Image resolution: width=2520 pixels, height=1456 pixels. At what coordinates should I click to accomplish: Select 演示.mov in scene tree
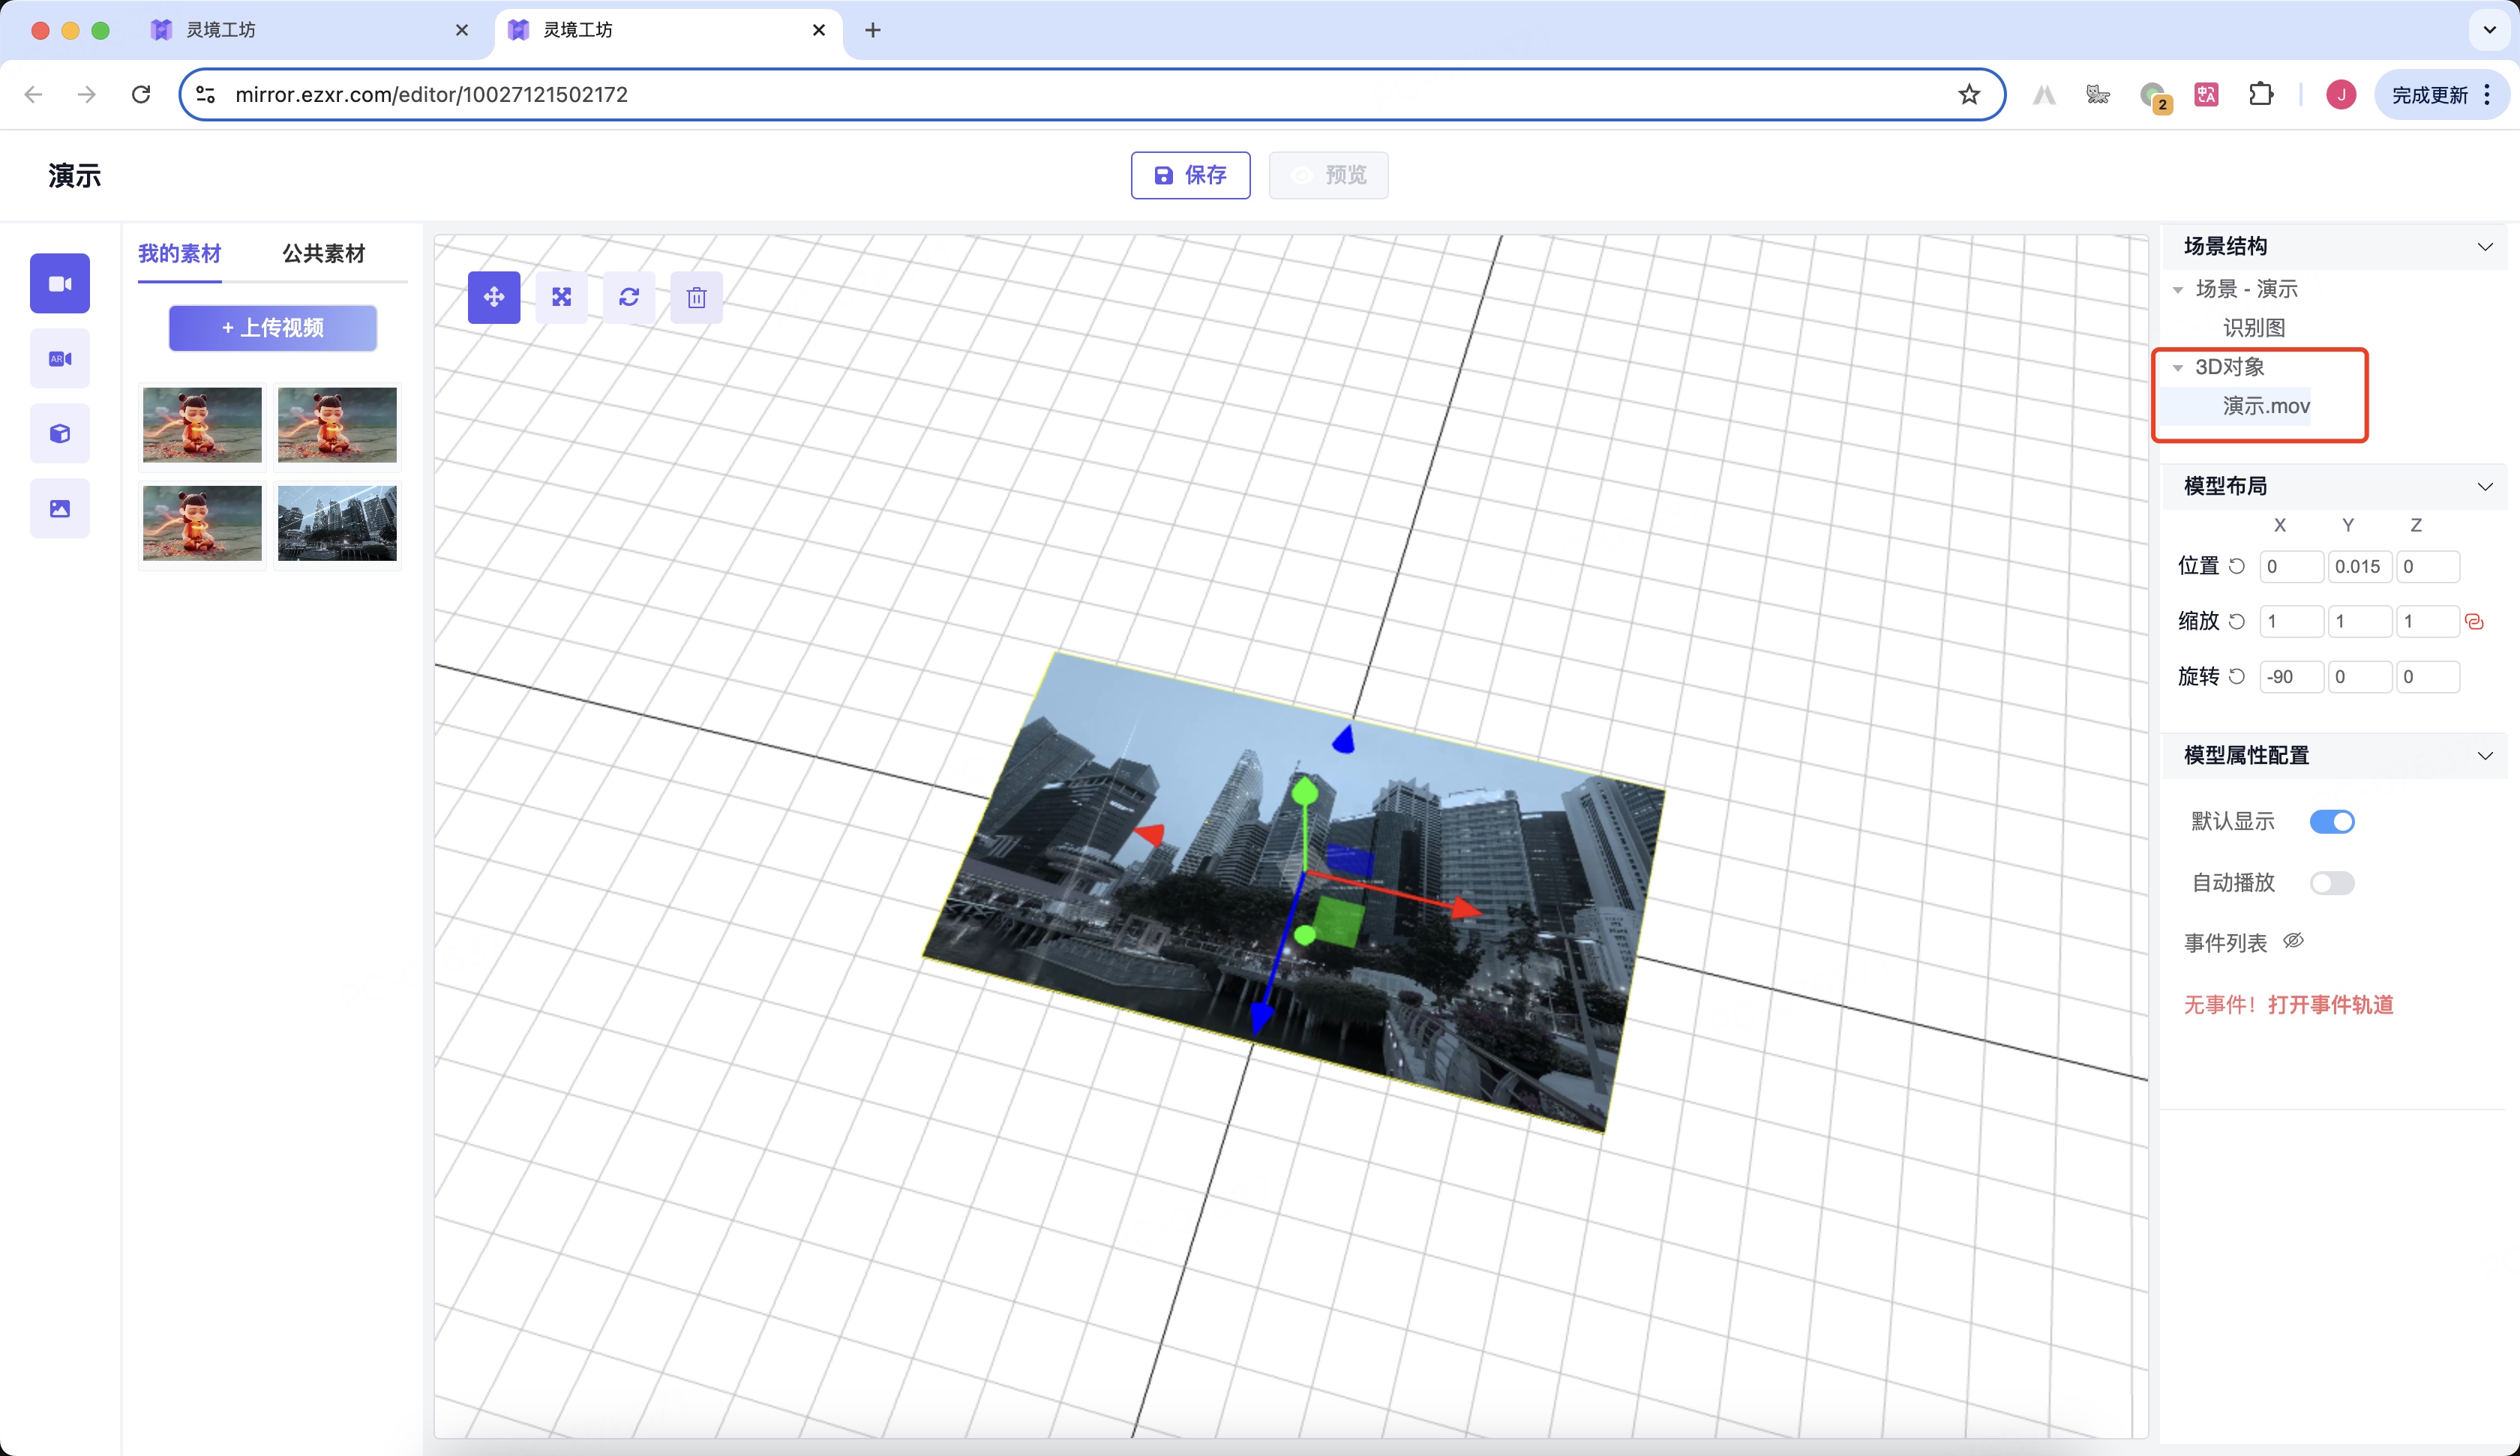(x=2266, y=406)
